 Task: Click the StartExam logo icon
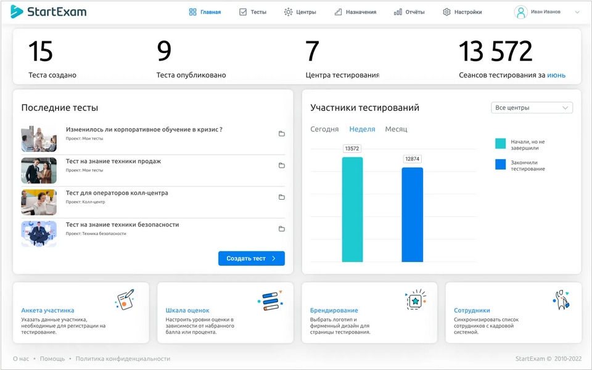click(x=17, y=12)
